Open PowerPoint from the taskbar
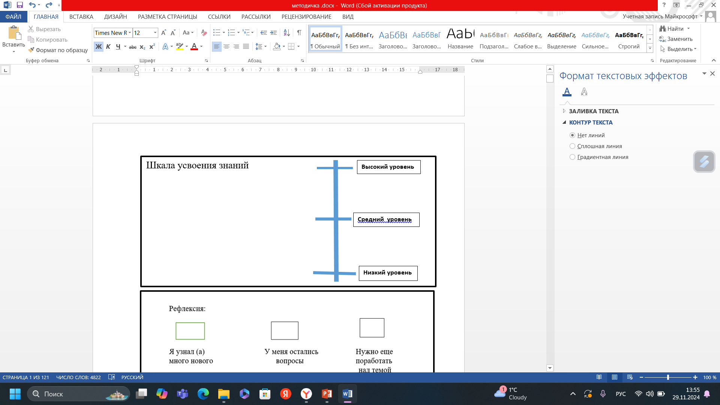The image size is (720, 405). [327, 394]
